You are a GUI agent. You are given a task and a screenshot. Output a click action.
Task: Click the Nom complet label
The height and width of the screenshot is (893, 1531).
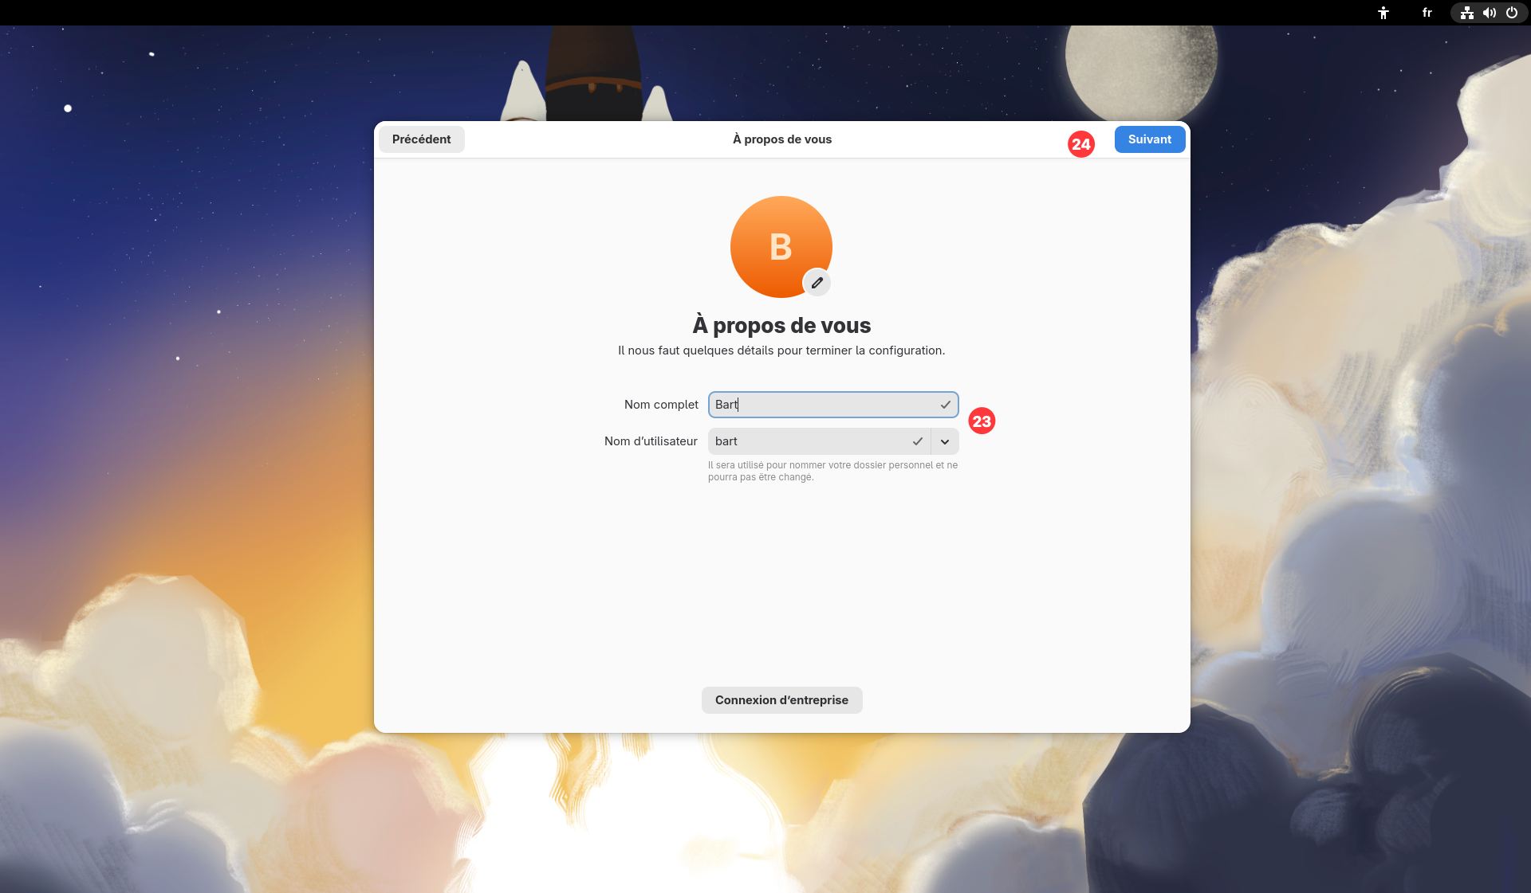(661, 405)
